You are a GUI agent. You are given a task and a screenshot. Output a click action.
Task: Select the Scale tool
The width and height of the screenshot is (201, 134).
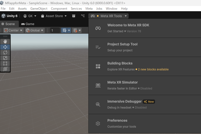(5, 58)
